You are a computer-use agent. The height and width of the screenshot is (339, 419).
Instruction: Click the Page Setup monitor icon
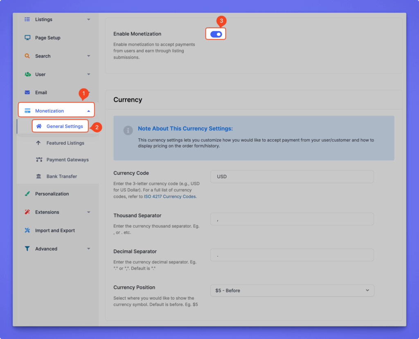click(27, 38)
